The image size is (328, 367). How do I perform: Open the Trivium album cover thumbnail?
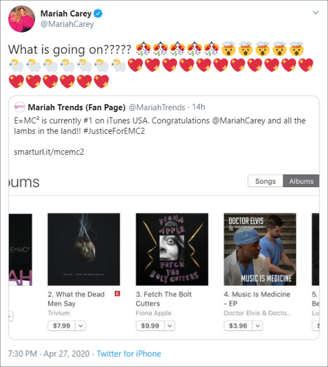(x=84, y=249)
